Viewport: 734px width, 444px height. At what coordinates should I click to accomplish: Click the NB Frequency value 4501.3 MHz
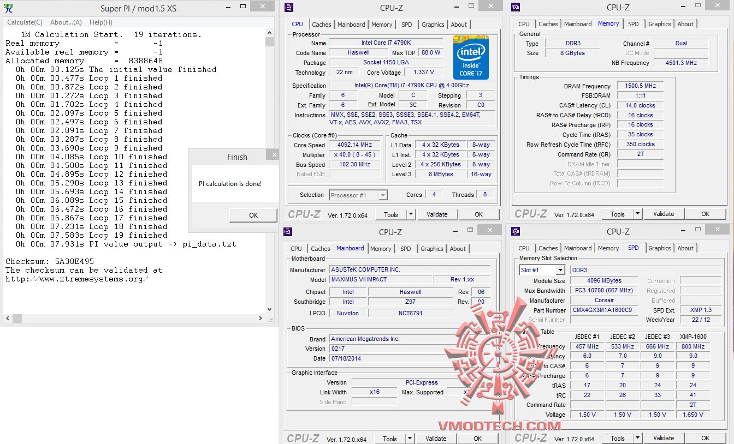pyautogui.click(x=681, y=63)
